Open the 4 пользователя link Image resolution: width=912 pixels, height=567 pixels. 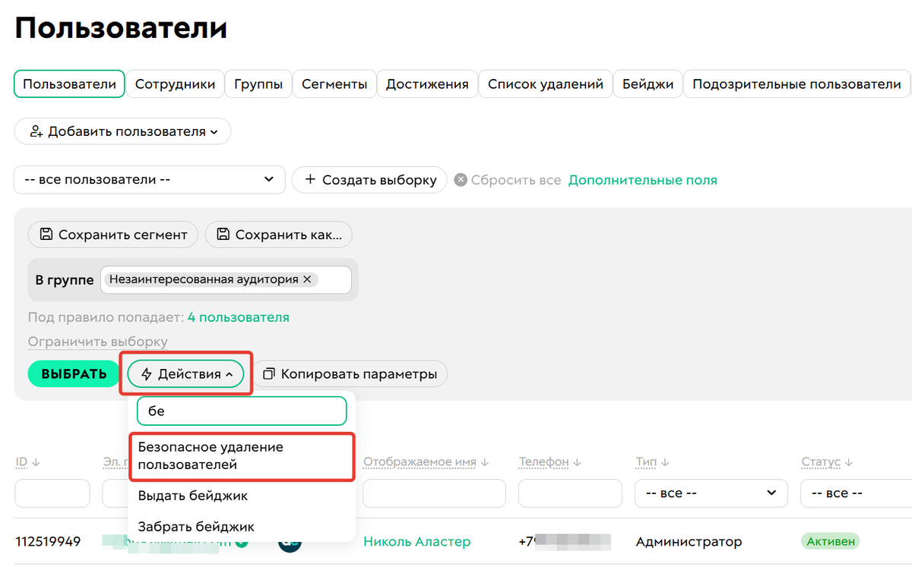coord(237,316)
